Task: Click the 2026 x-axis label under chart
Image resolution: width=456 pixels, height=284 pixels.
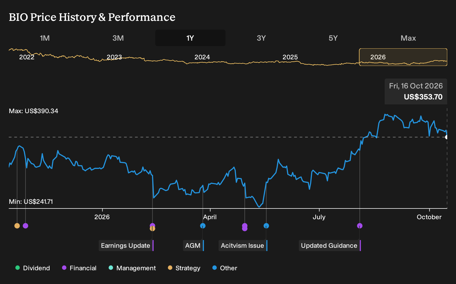Action: tap(102, 217)
